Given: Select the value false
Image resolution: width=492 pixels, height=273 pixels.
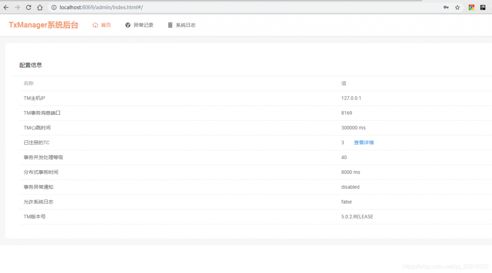Looking at the screenshot, I should (347, 202).
